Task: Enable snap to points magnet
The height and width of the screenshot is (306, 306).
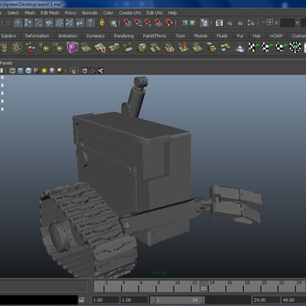Action: (x=148, y=23)
